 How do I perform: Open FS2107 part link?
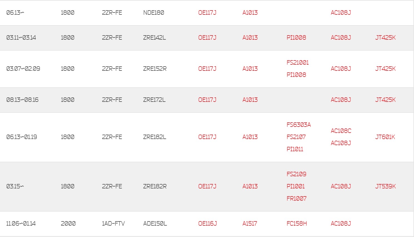point(296,137)
